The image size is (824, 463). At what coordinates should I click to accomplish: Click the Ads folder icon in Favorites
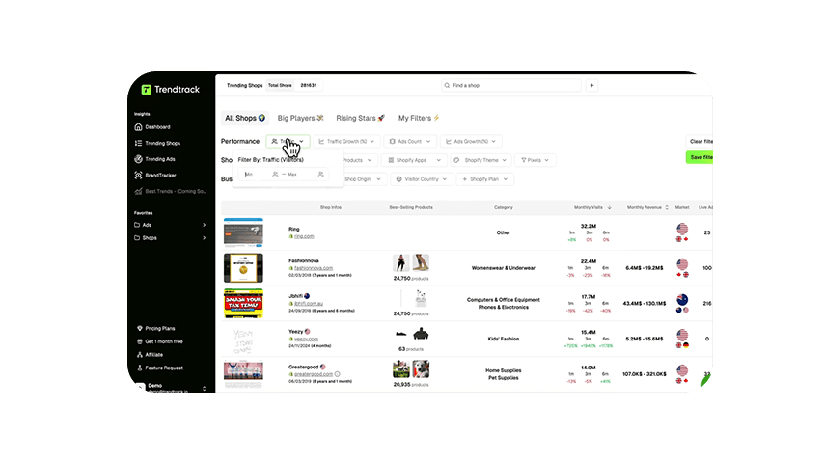pyautogui.click(x=137, y=225)
